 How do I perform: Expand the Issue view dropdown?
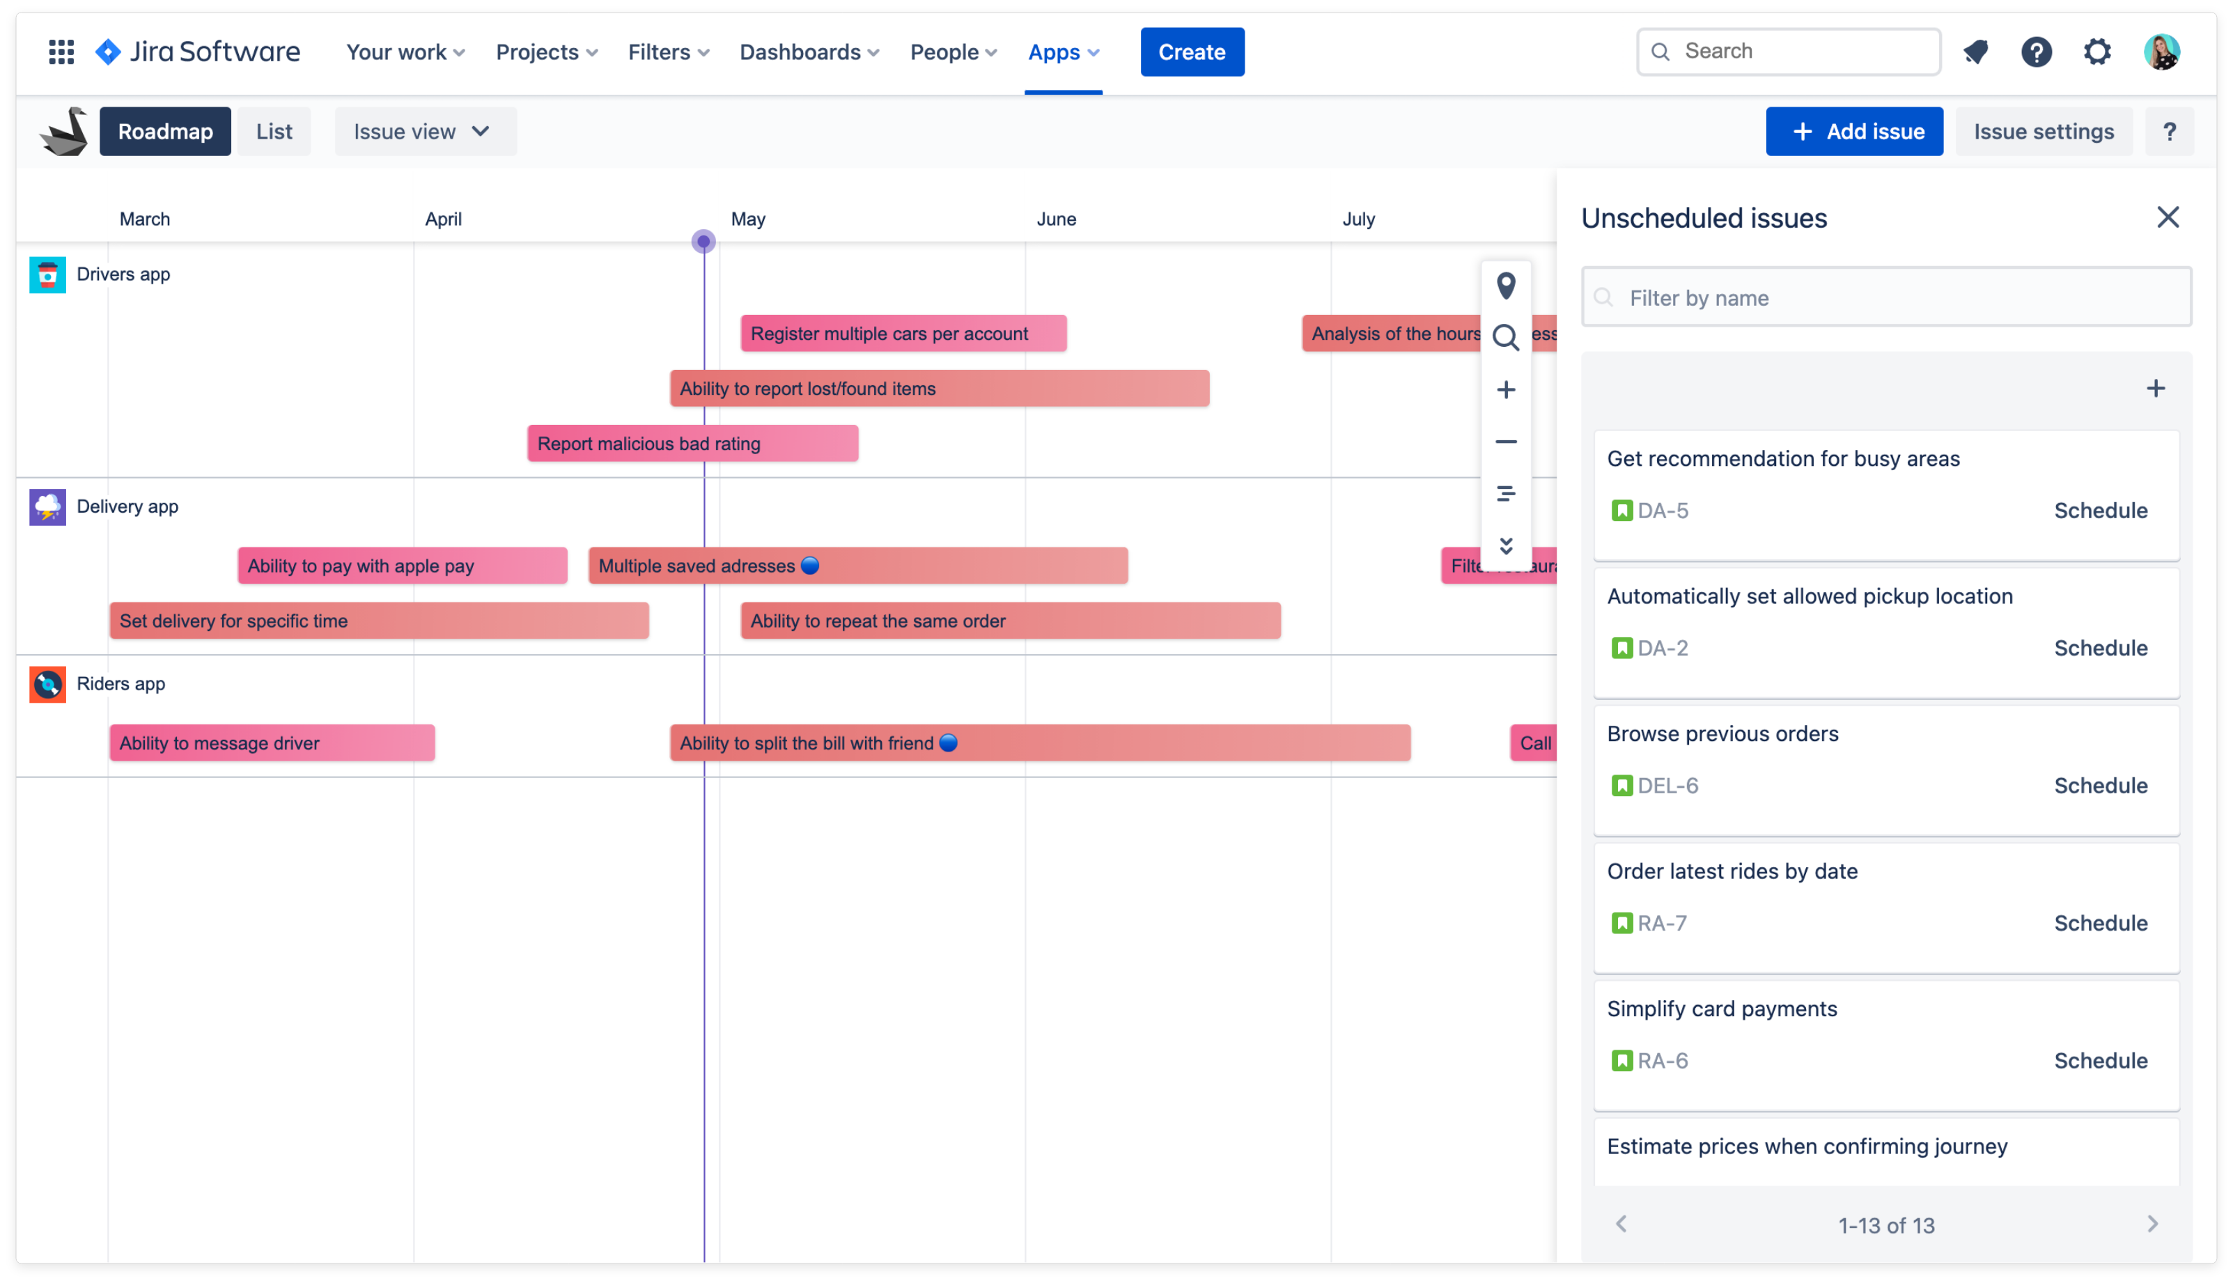point(425,132)
